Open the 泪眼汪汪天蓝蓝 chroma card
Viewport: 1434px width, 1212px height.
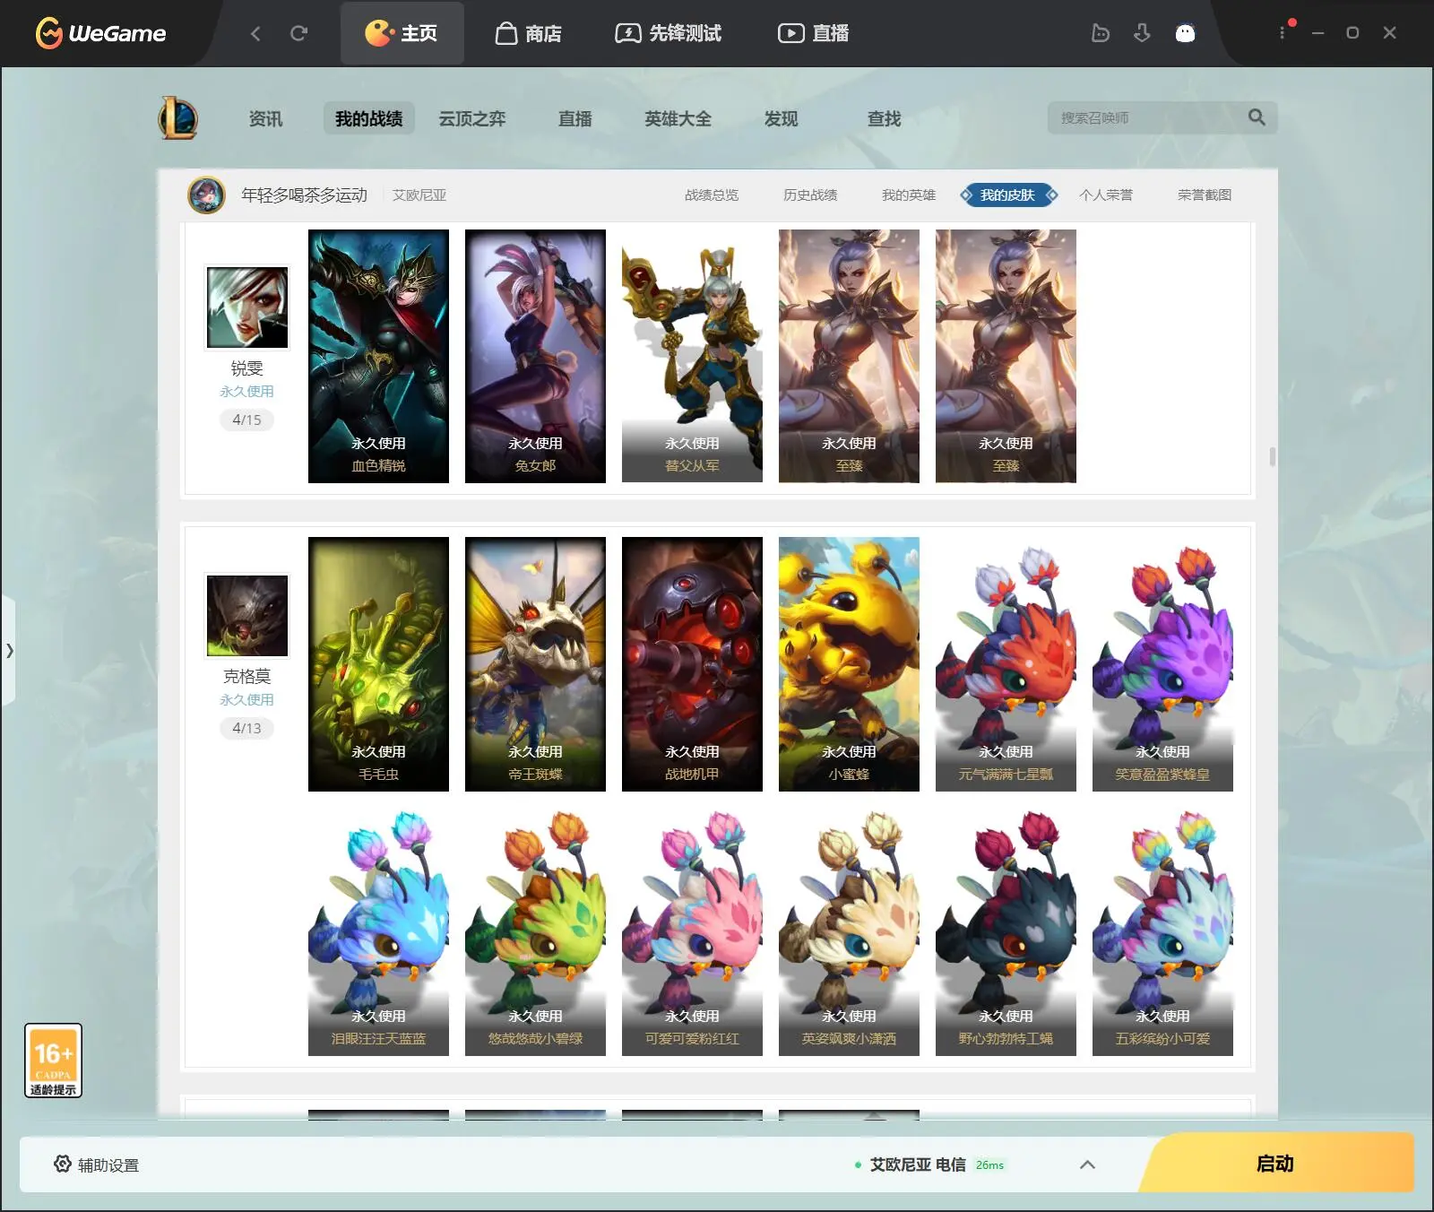tap(378, 929)
